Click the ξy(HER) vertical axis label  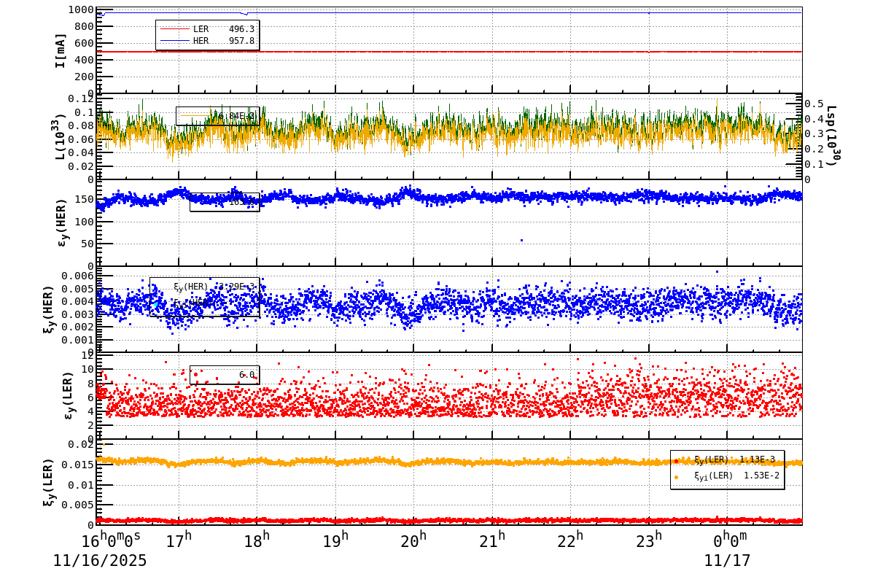click(x=50, y=309)
